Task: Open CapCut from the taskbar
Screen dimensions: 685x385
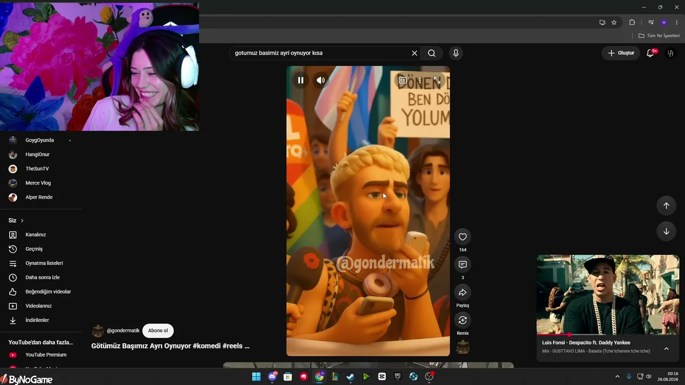Action: [382, 377]
